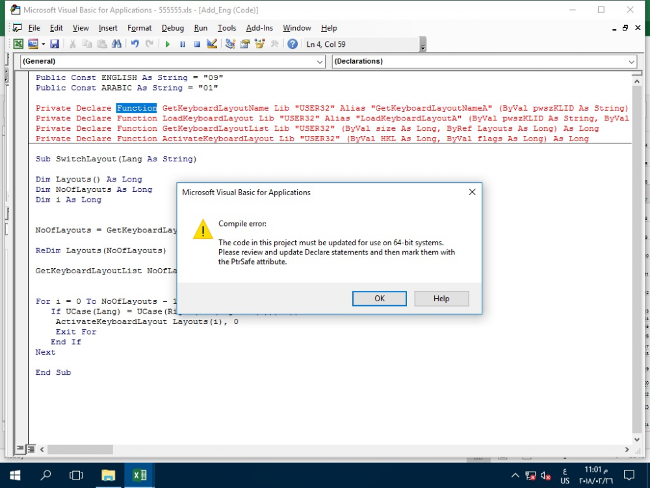Switch to Procedure View icon at bottom-left
The image size is (650, 488).
pos(20,448)
